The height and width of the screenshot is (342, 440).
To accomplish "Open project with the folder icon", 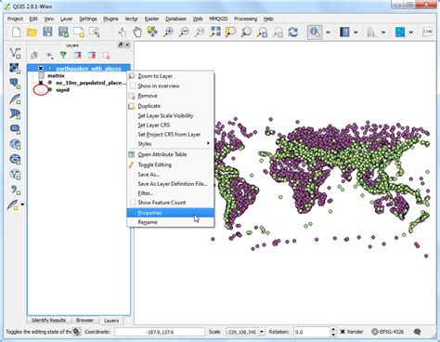I will pyautogui.click(x=32, y=32).
